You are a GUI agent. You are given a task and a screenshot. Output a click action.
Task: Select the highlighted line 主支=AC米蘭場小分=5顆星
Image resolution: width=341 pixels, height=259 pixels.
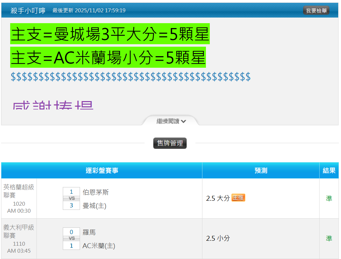[108, 58]
